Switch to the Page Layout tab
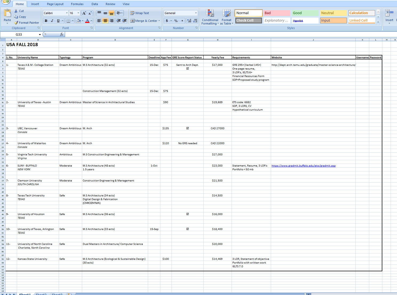This screenshot has height=295, width=397. [55, 4]
